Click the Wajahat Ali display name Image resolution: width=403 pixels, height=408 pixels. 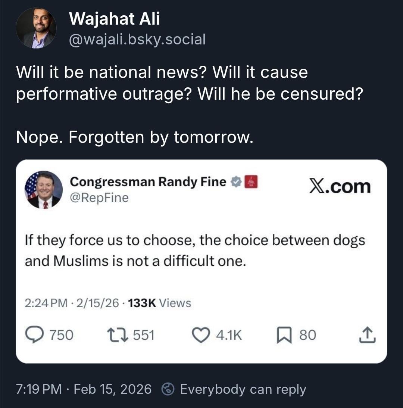tap(115, 19)
